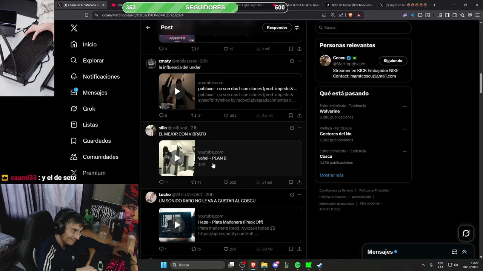The width and height of the screenshot is (483, 271).
Task: Play pabloxo youtube video thumbnail
Action: pos(177,91)
